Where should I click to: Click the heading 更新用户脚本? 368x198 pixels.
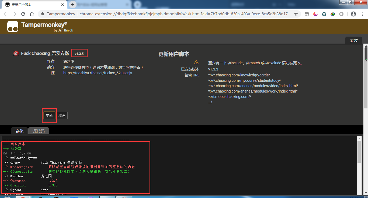coord(174,54)
